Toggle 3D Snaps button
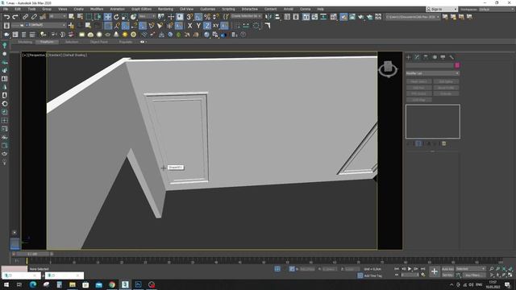The width and height of the screenshot is (516, 290). (190, 17)
